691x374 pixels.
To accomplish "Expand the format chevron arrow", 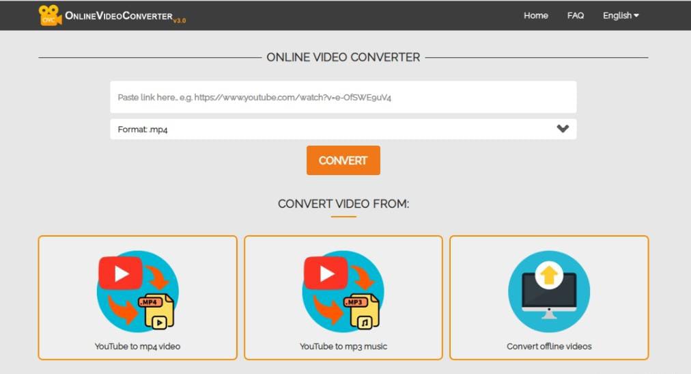I will point(563,129).
